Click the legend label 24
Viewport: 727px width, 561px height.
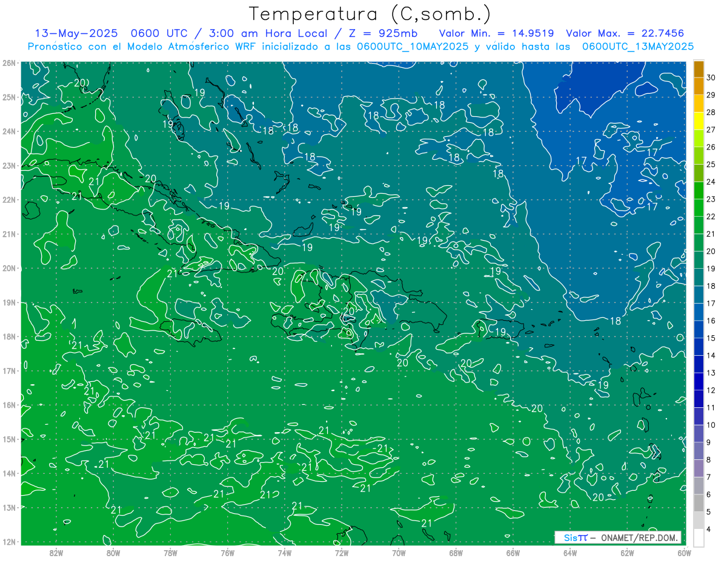711,182
